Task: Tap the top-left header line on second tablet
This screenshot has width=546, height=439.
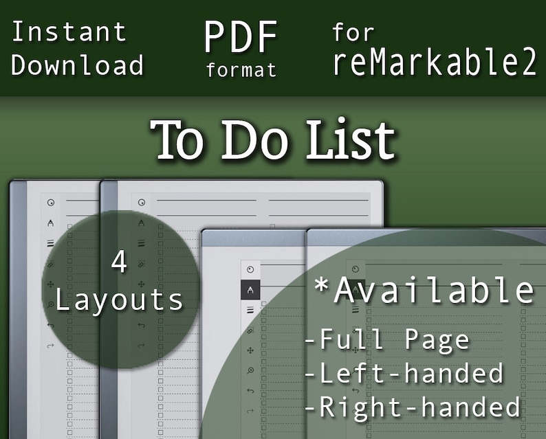Action: click(206, 201)
